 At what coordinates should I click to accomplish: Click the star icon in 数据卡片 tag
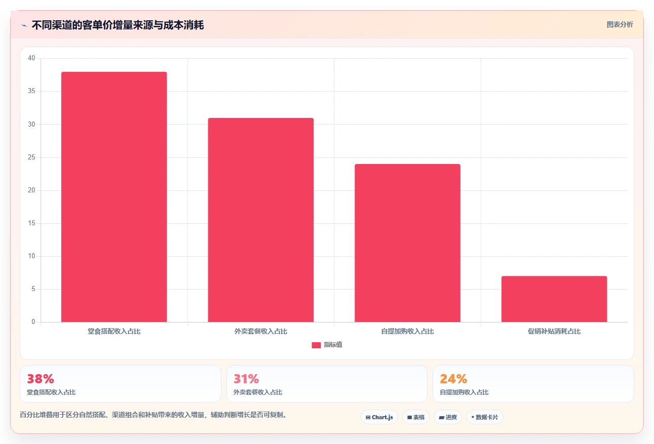tap(473, 417)
